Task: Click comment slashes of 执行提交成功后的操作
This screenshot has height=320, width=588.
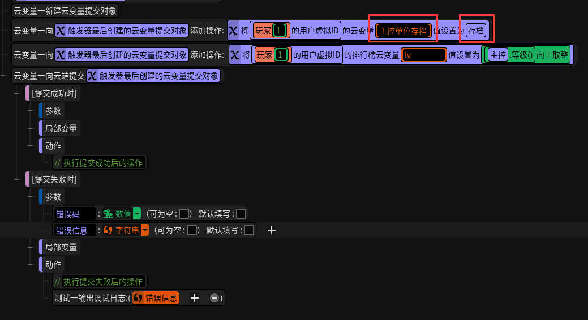Action: tap(57, 163)
